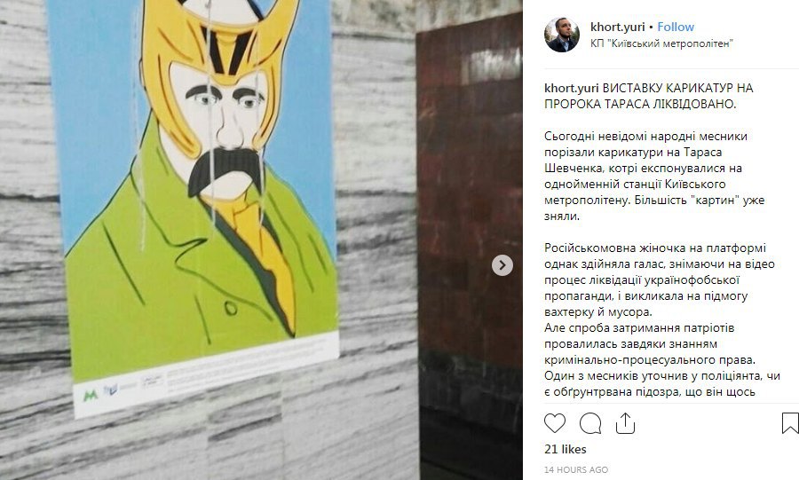
Task: Save the post with the bookmark icon
Action: point(790,423)
